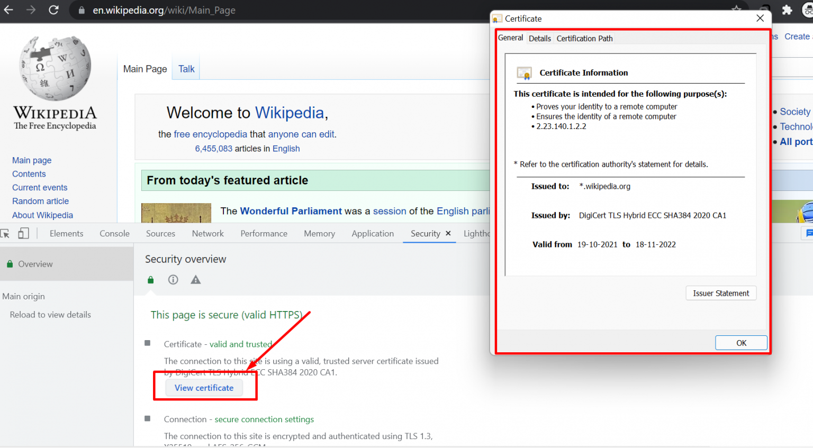The image size is (813, 448).
Task: Open the Certification Path tab
Action: pyautogui.click(x=584, y=38)
